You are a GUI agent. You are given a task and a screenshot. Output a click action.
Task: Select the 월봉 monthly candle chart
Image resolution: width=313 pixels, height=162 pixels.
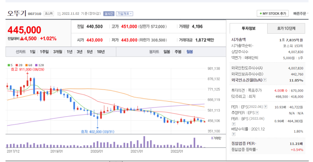(190, 52)
